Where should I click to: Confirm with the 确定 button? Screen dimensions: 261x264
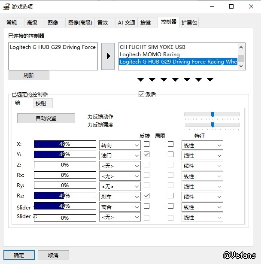pos(19,255)
